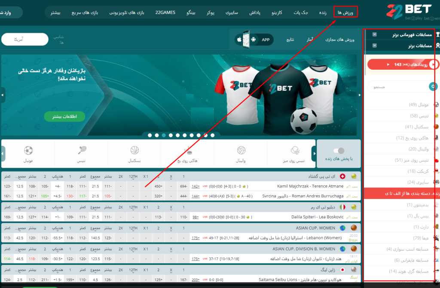Click the APP download button
Screen dimensions: 440x288
tap(254, 40)
